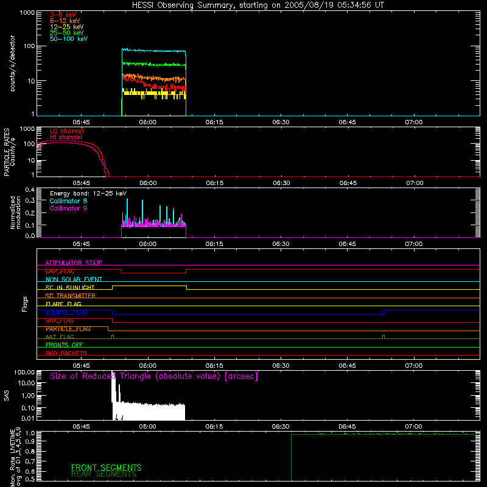Click the 'SAA_FLAG' label
The width and height of the screenshot is (487, 487).
click(x=60, y=321)
